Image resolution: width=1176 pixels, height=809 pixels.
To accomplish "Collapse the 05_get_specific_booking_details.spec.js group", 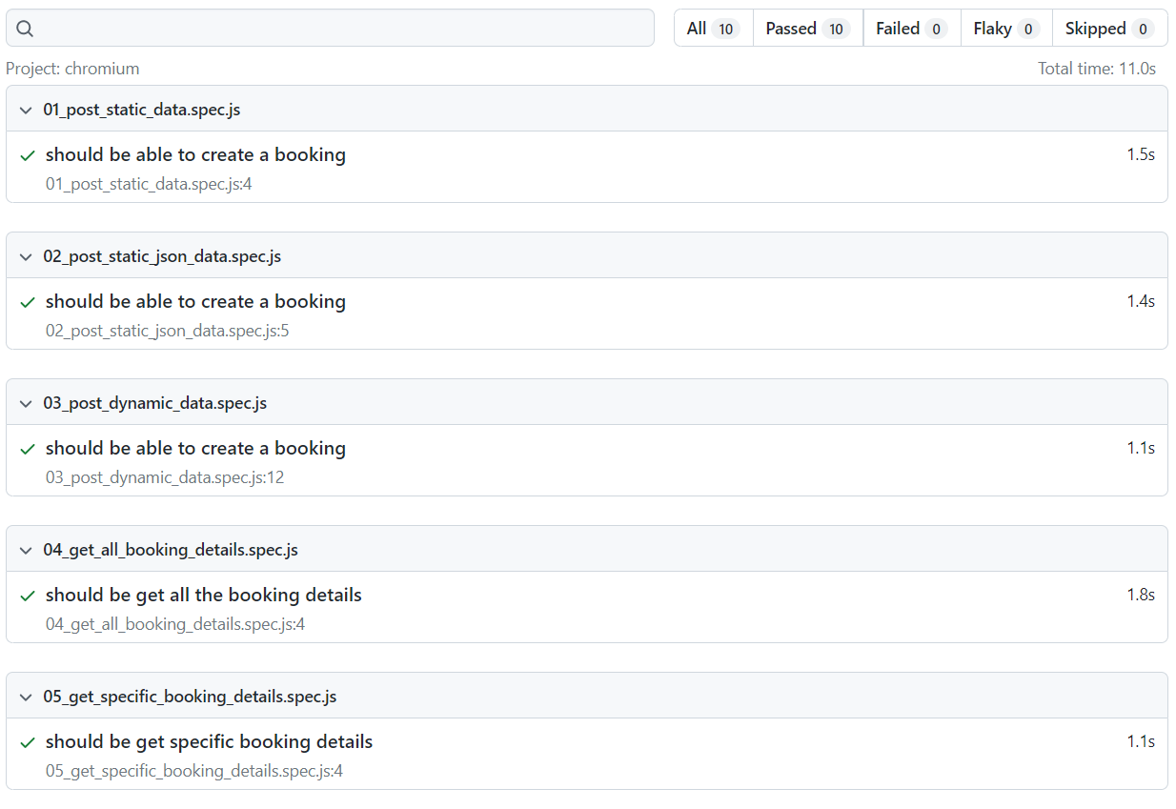I will pyautogui.click(x=26, y=697).
